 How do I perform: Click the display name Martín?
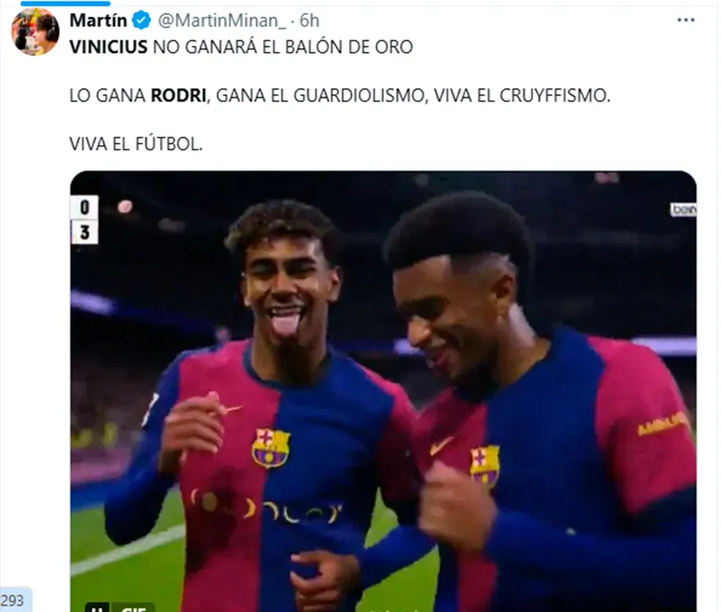[99, 20]
